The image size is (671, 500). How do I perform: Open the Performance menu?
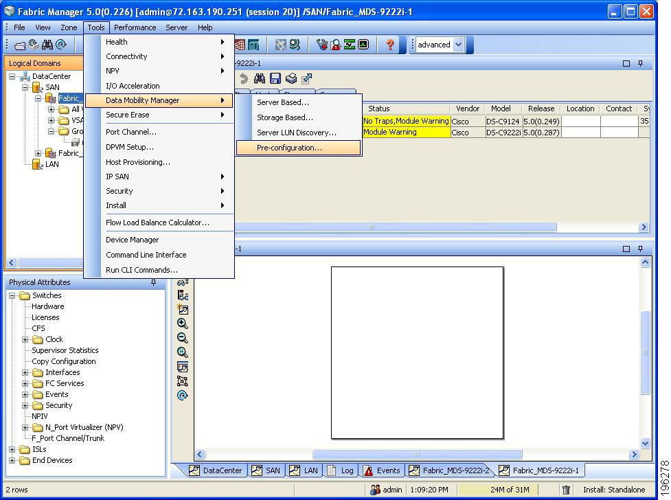[x=135, y=27]
